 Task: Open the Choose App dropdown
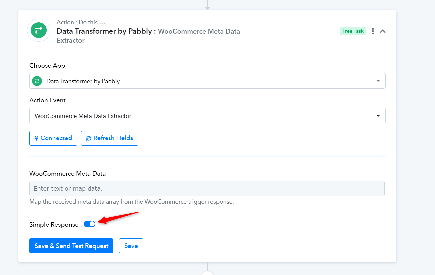point(207,81)
